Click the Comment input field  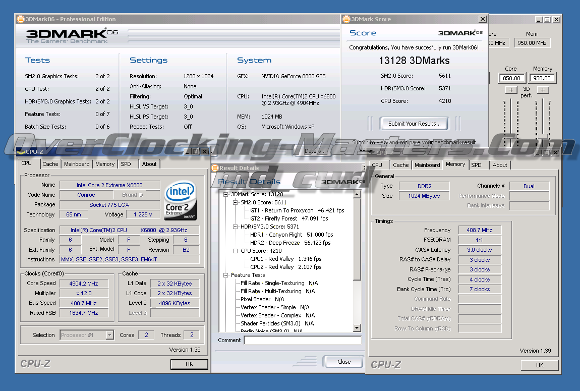pyautogui.click(x=303, y=341)
